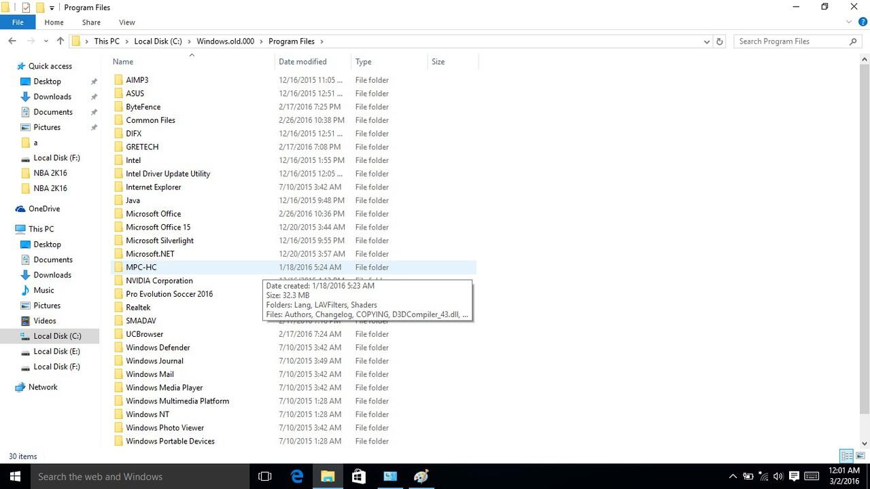Open Local Disk (E:) in navigation pane
The height and width of the screenshot is (489, 870).
tap(56, 351)
